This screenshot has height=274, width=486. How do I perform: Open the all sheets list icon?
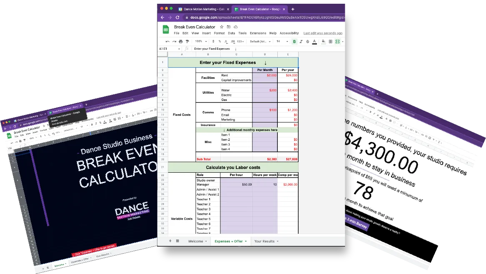click(177, 241)
